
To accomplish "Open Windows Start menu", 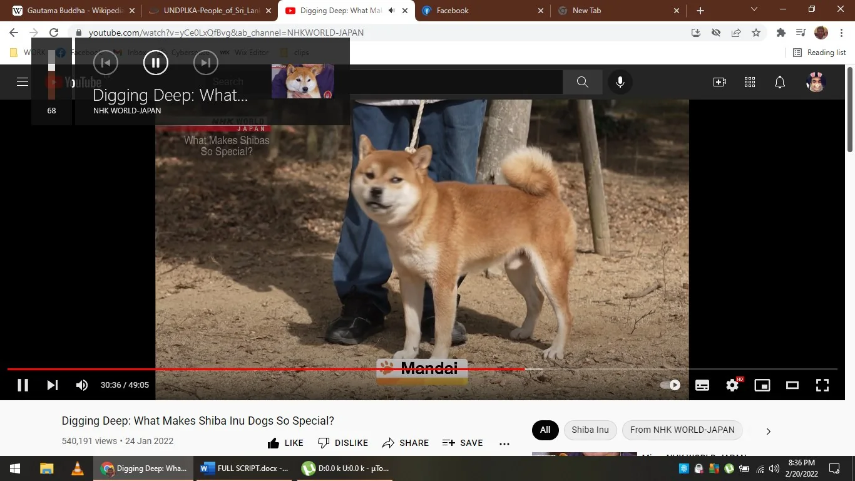I will pyautogui.click(x=15, y=468).
